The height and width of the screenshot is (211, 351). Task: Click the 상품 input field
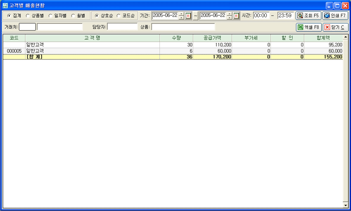click(183, 27)
